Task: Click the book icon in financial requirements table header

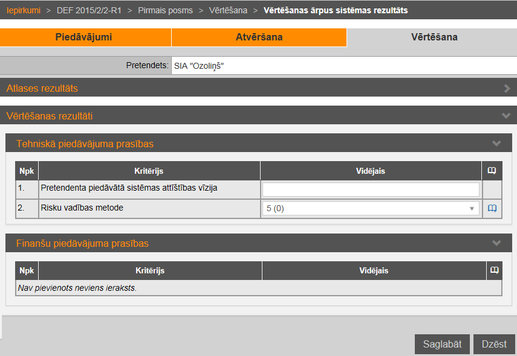Action: [x=494, y=271]
